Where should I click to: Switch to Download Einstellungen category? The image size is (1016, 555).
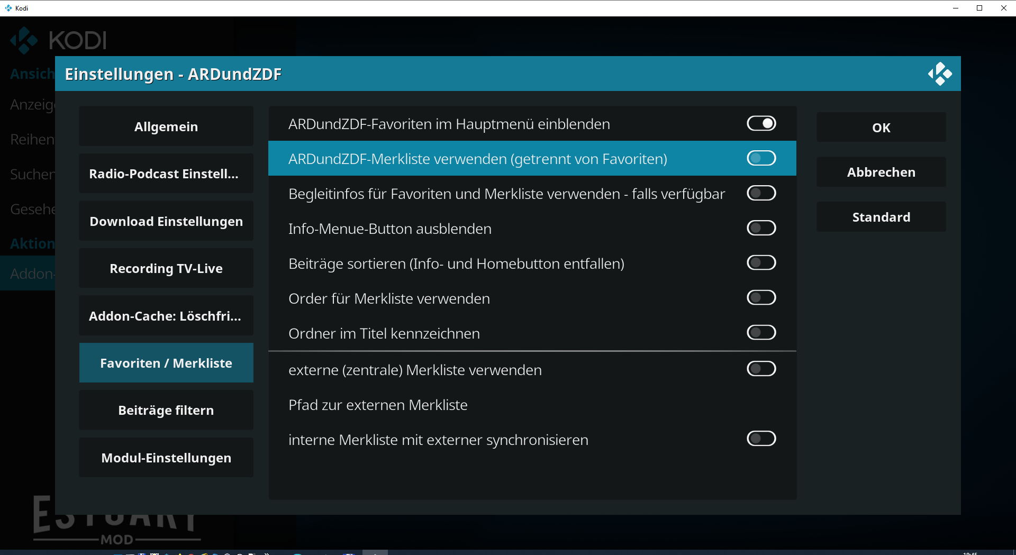click(166, 221)
